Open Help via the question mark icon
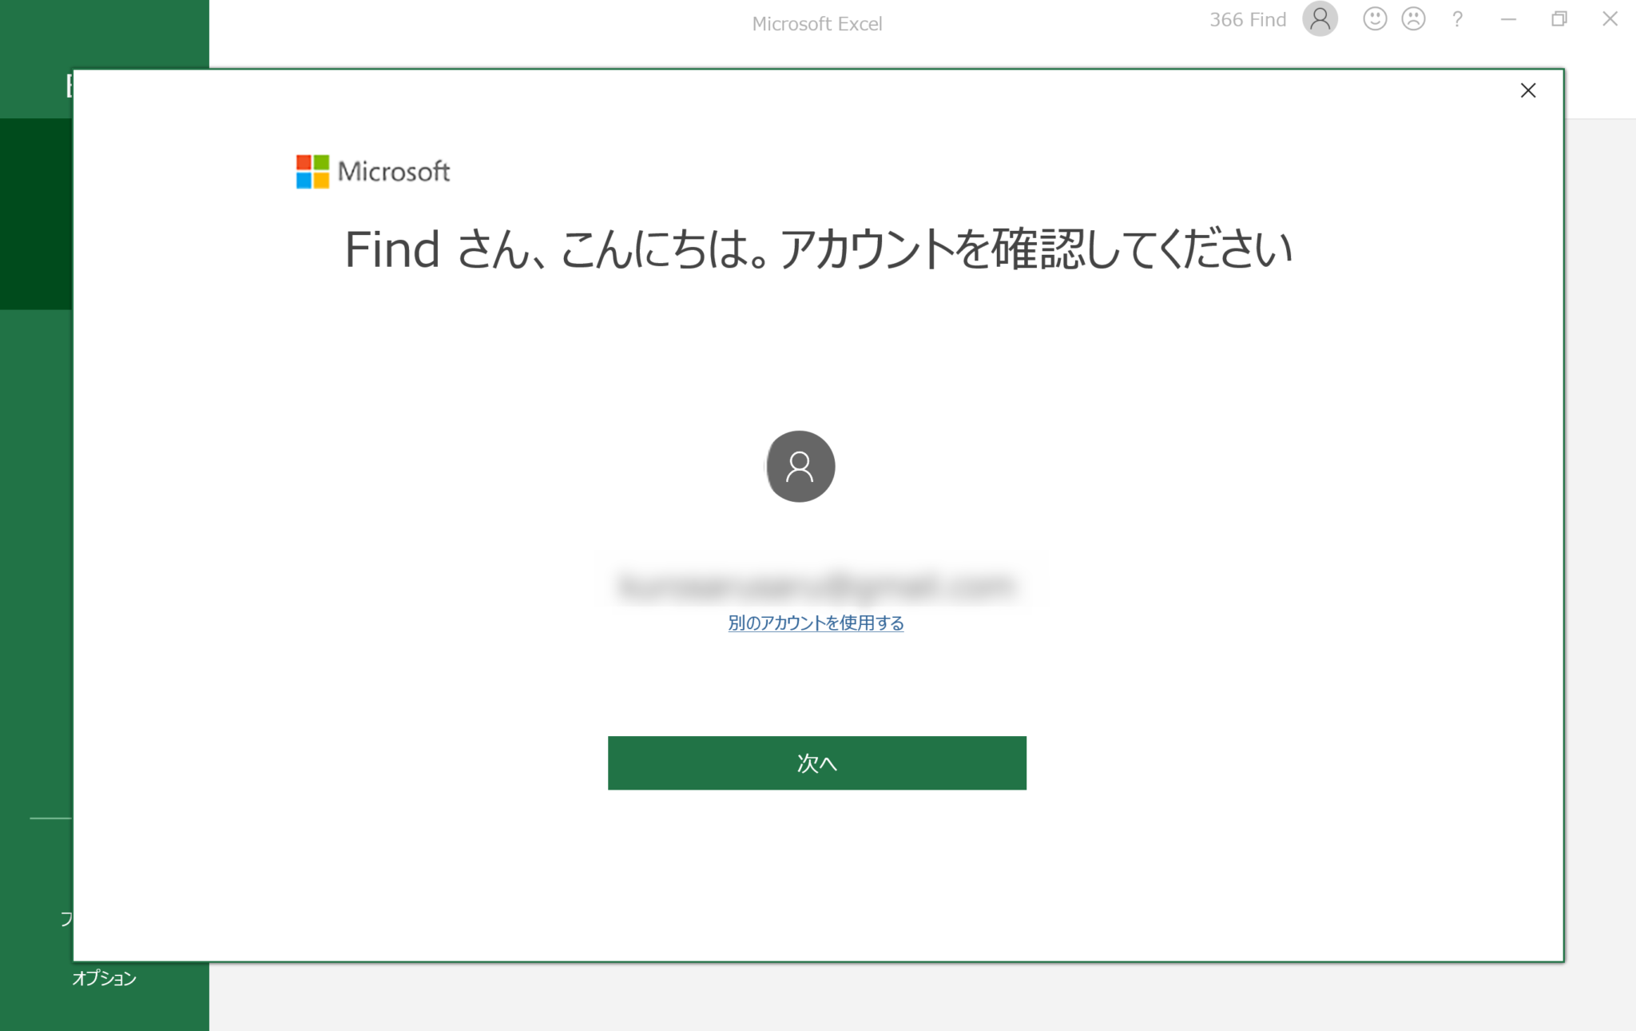Image resolution: width=1636 pixels, height=1031 pixels. [1458, 18]
